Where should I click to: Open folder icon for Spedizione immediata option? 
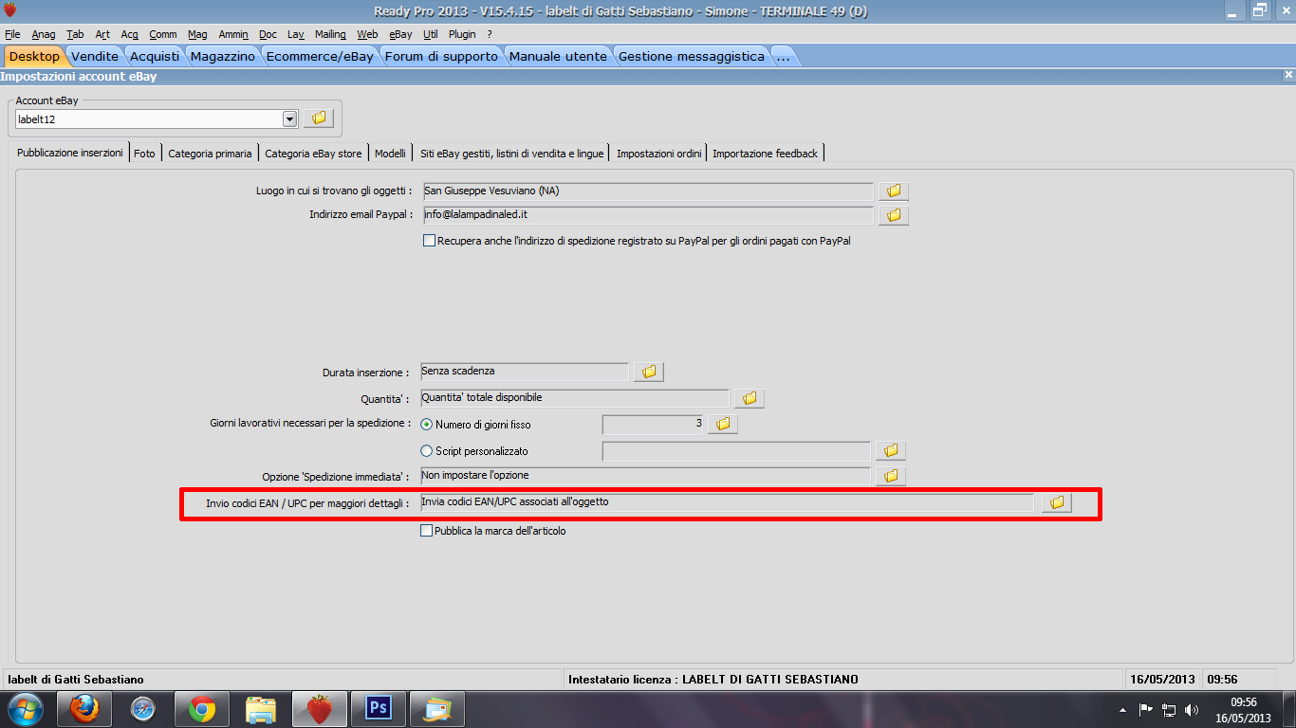click(891, 476)
